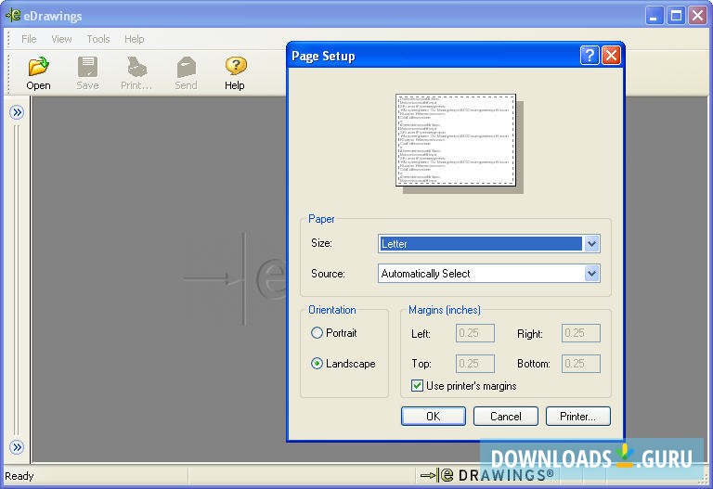Click the Save toolbar icon

click(x=88, y=72)
